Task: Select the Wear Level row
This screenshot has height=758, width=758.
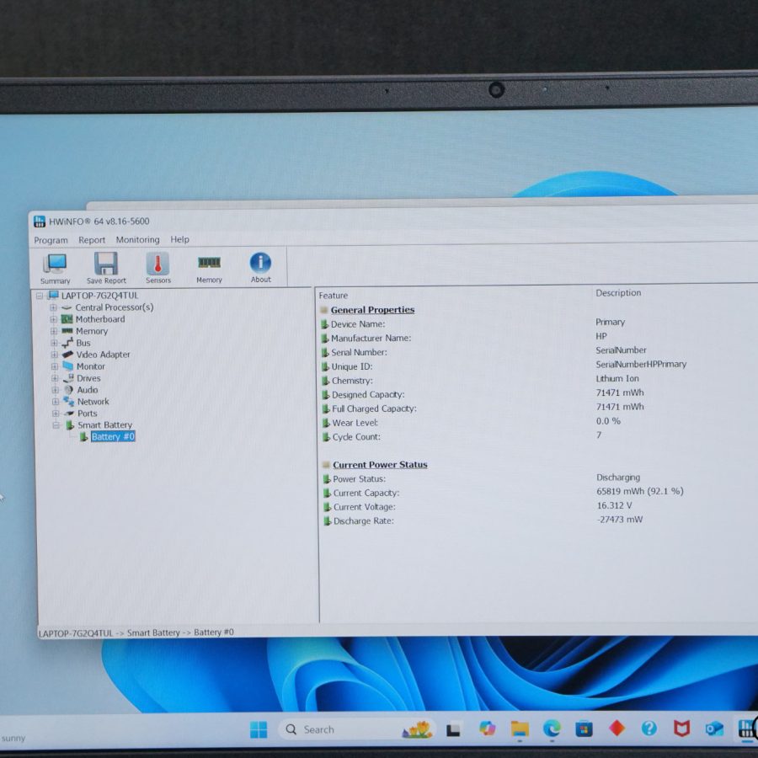Action: pyautogui.click(x=536, y=423)
